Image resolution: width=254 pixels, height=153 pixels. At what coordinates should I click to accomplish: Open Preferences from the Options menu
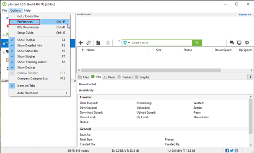point(39,22)
